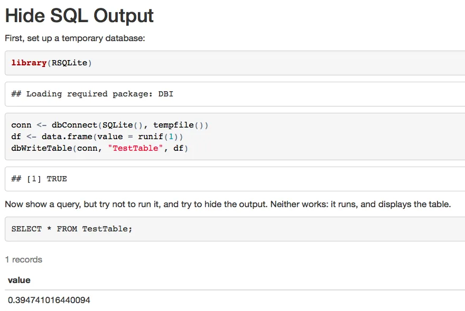Click the "## [1] TRUE" output block

[x=39, y=179]
